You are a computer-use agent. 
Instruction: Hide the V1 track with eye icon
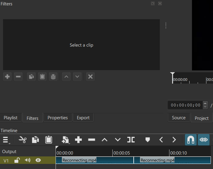click(38, 160)
